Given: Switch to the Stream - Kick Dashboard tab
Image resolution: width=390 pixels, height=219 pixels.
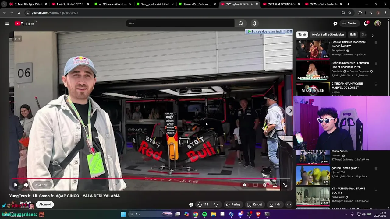Looking at the screenshot, I should 197,4.
